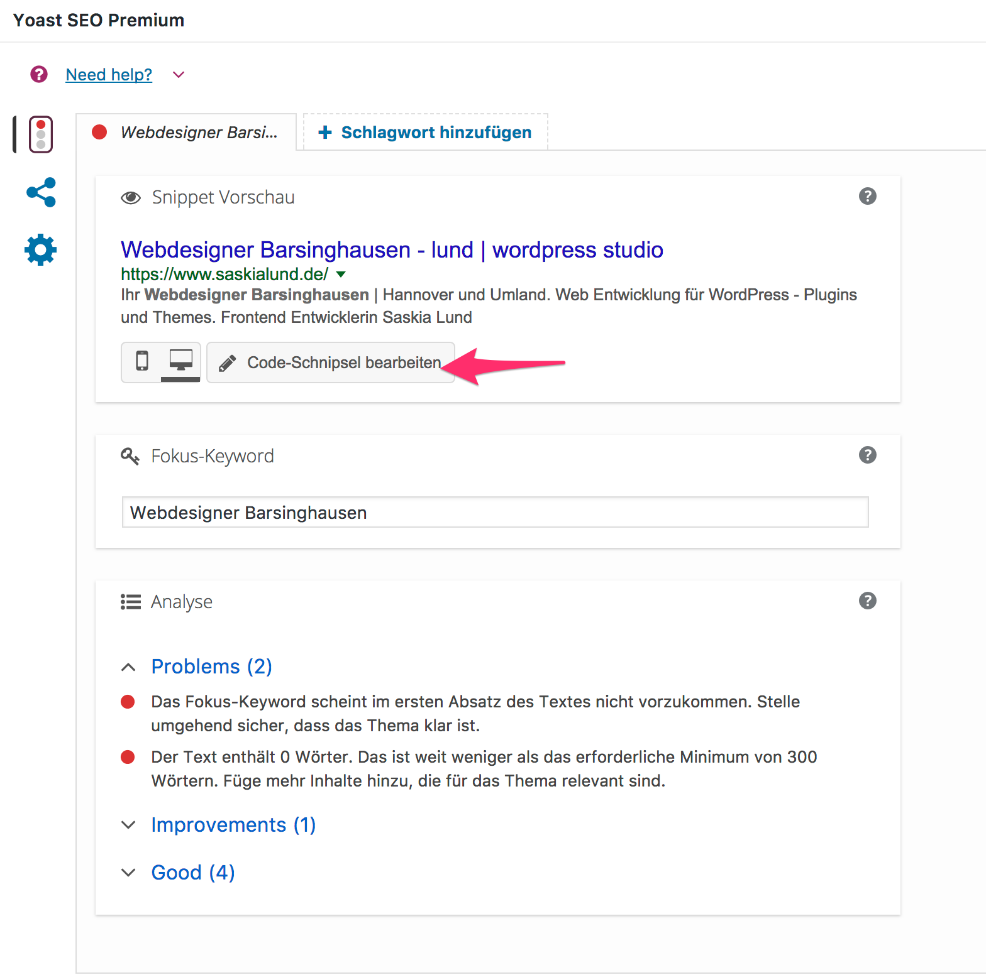Select the Webdesigner Barsi... keyword tab

click(x=187, y=133)
